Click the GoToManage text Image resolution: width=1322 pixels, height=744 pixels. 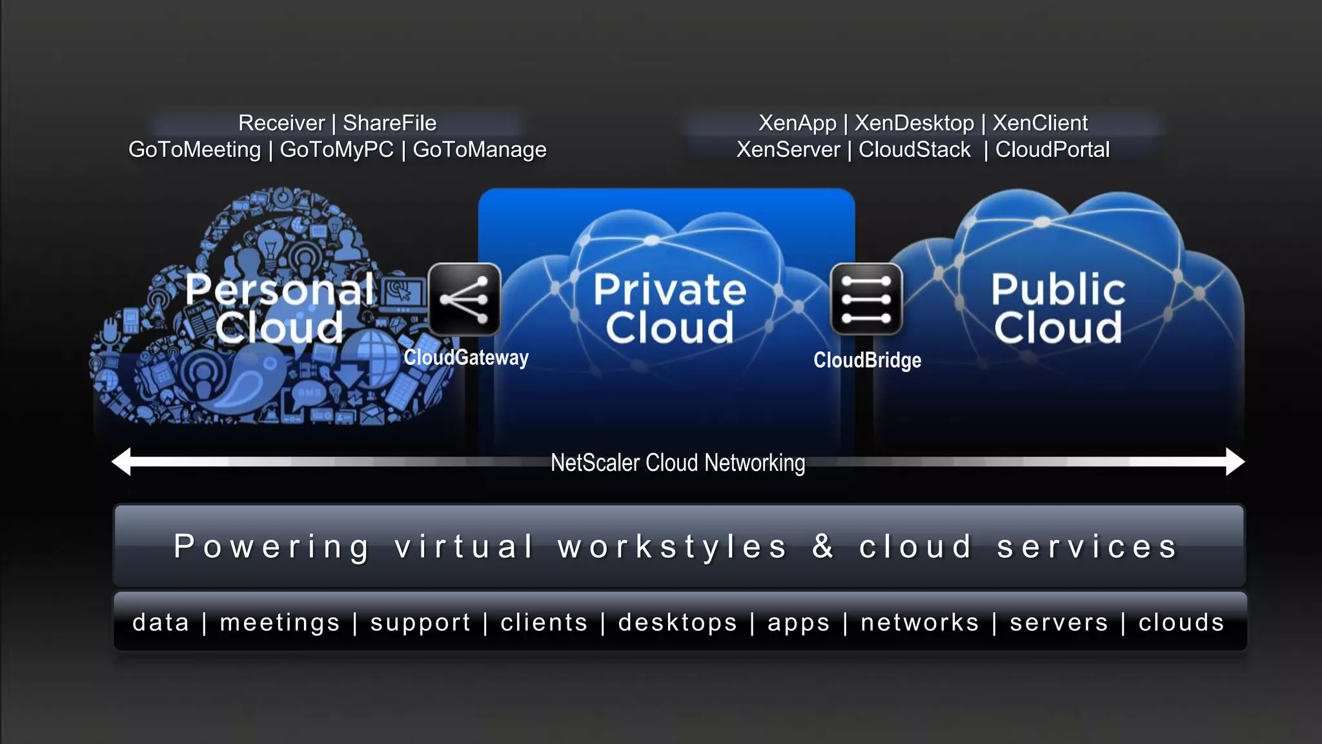480,150
